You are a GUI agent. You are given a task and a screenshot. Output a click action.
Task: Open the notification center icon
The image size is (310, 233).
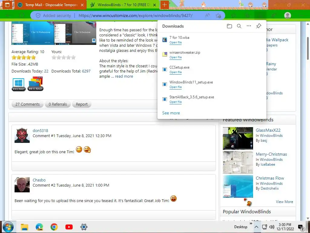[x=301, y=227]
